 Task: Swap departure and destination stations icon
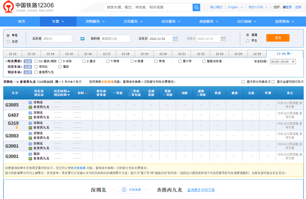click(x=82, y=39)
